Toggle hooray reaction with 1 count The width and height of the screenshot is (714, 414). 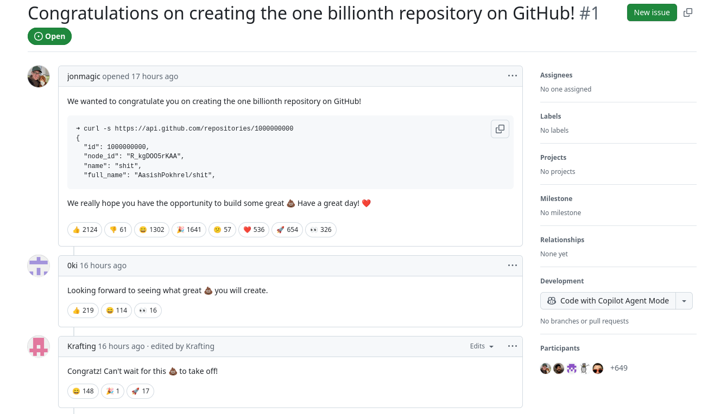[113, 391]
